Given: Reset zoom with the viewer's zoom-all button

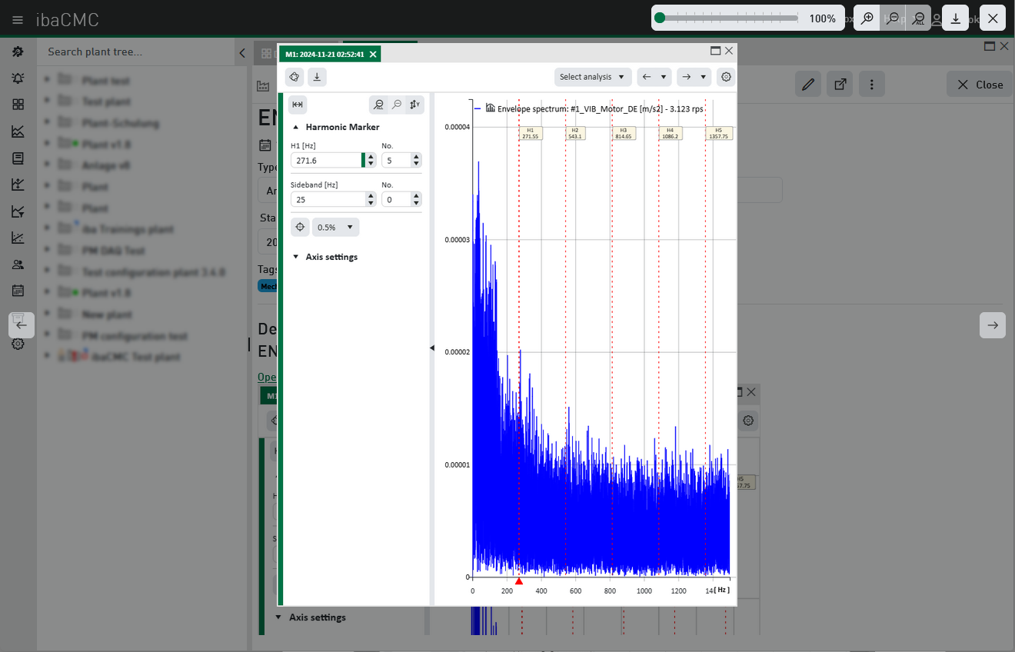Looking at the screenshot, I should 919,18.
